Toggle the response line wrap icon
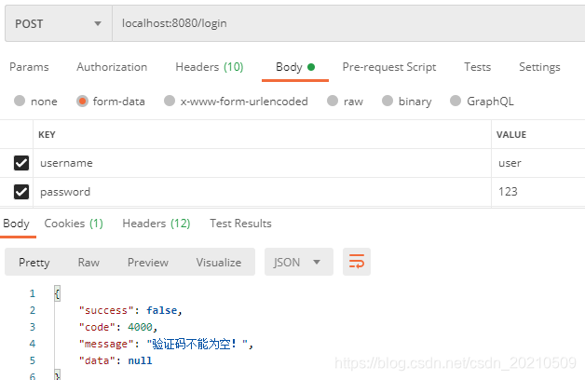The height and width of the screenshot is (380, 585). (x=357, y=262)
